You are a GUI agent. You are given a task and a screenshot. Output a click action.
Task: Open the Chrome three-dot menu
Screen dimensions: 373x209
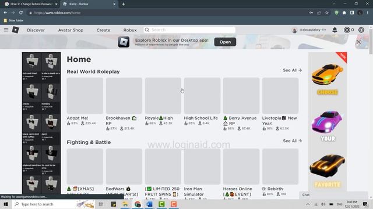coord(368,13)
